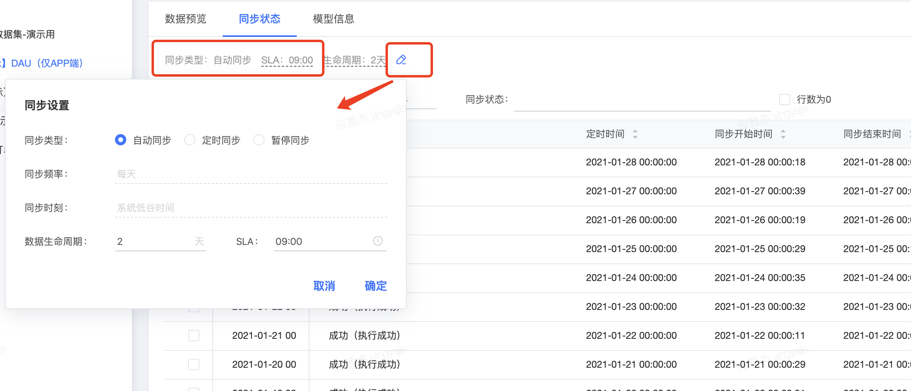Click cell 2021-01-27 00:00:00 scheduled time

click(x=632, y=191)
